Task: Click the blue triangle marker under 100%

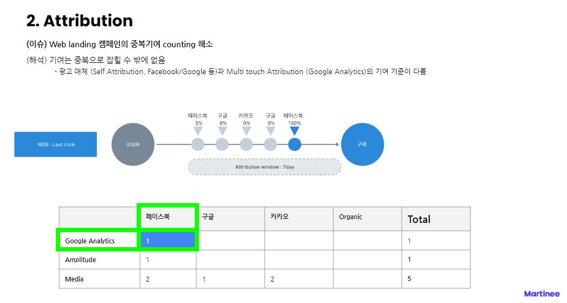Action: pos(295,131)
